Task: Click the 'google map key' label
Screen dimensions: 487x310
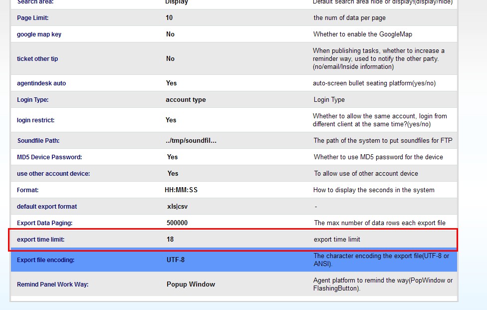Action: click(x=39, y=34)
